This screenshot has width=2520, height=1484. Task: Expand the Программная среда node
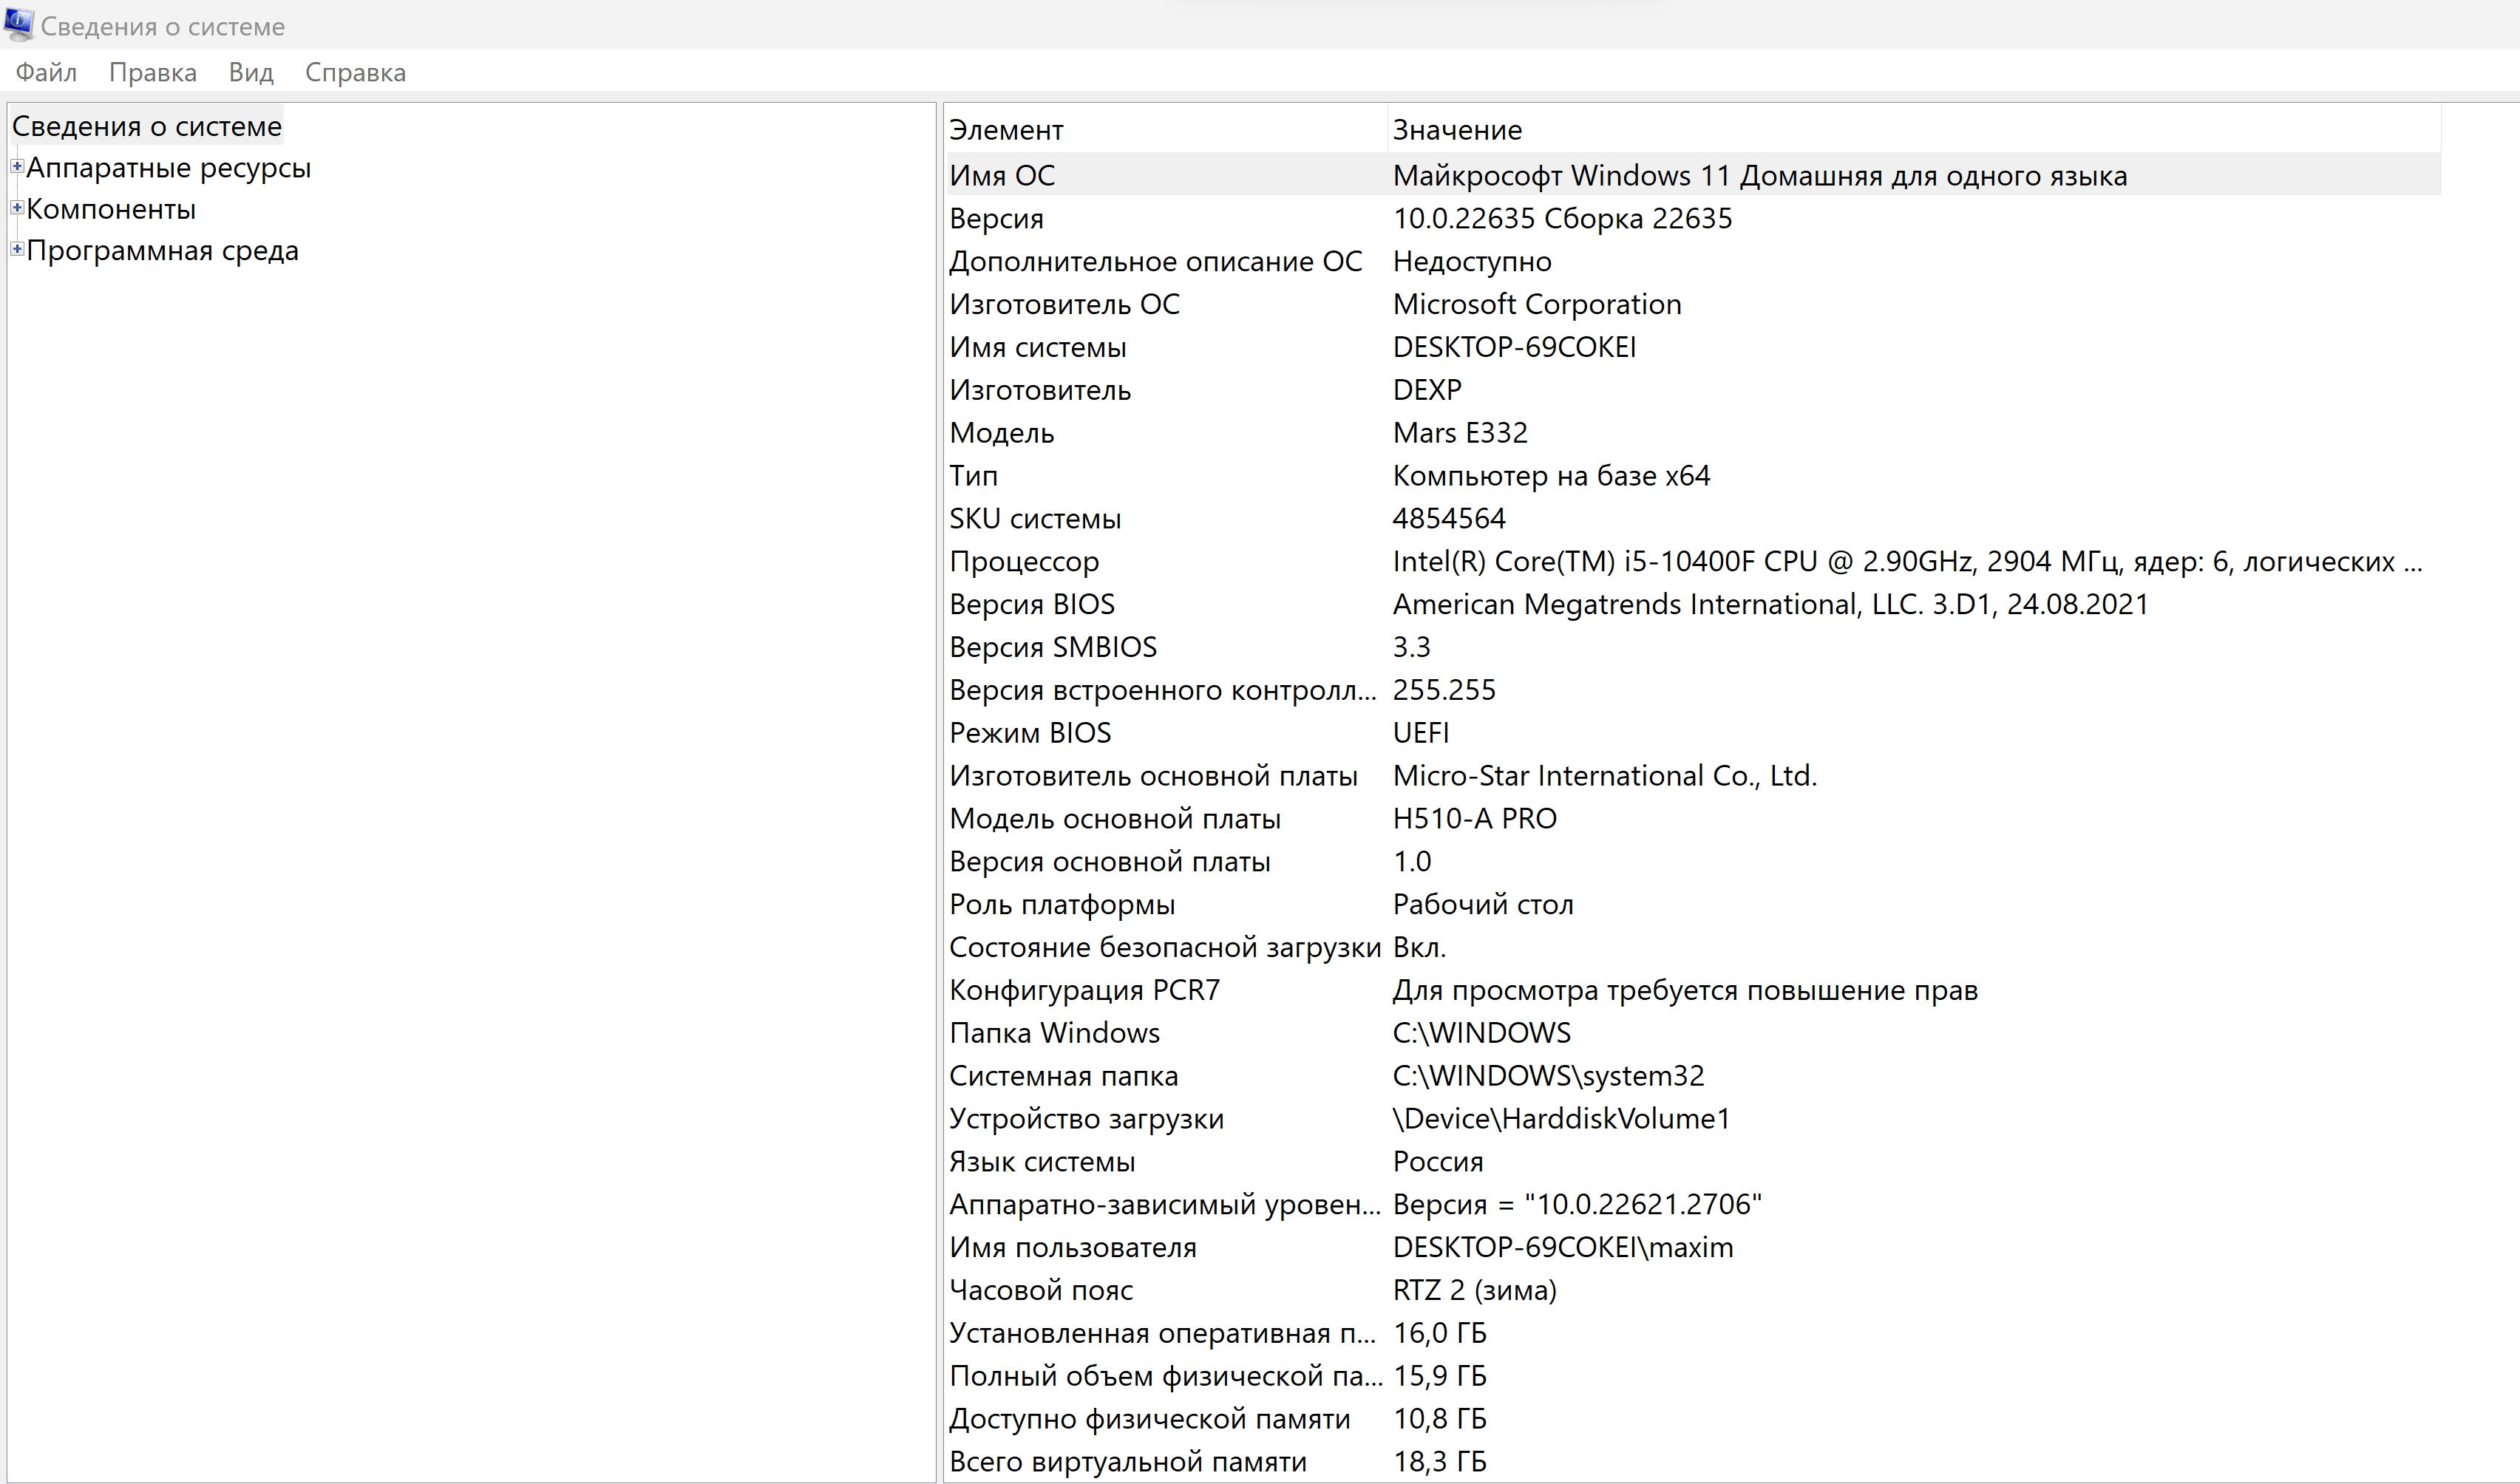(17, 249)
